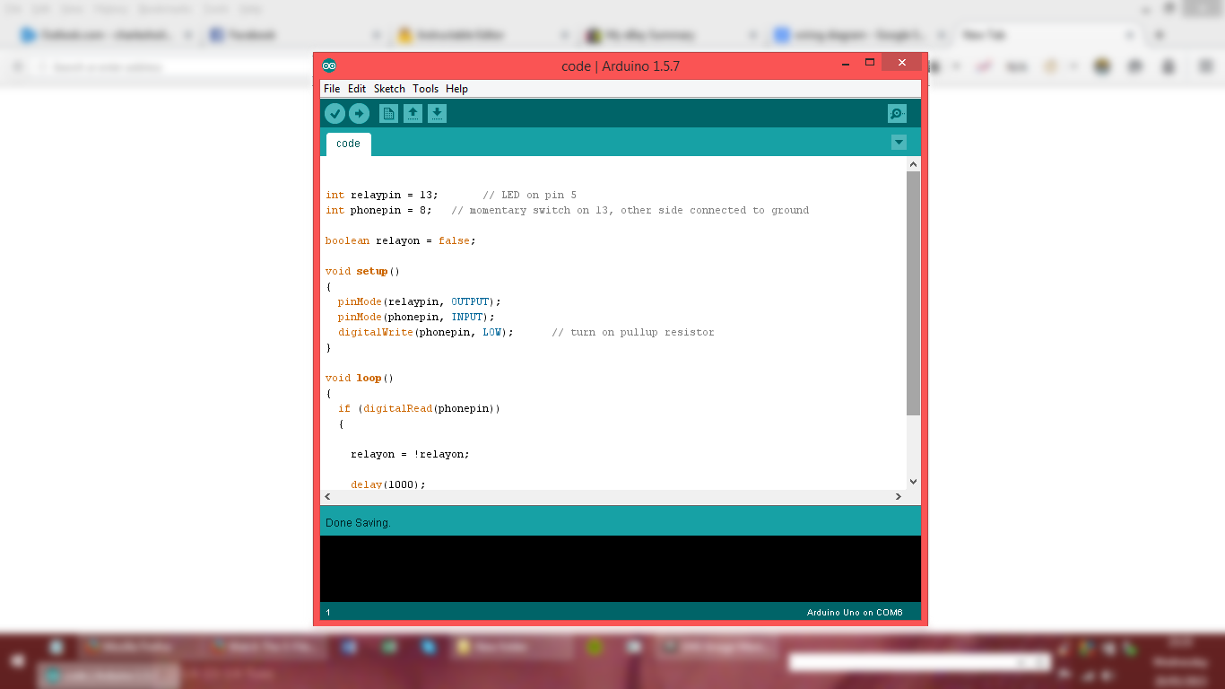Click the line "int phonepin = 8;"
1225x689 pixels.
point(378,210)
